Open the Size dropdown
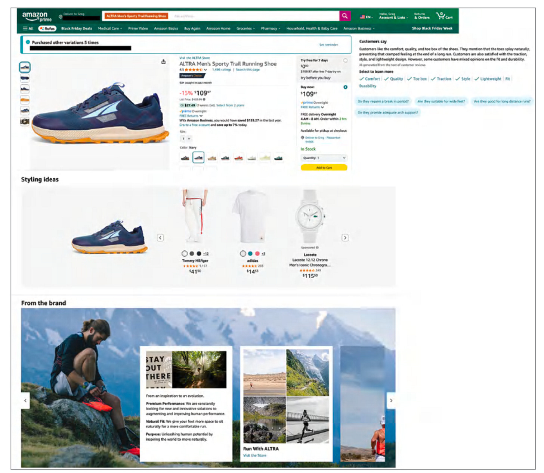The height and width of the screenshot is (473, 544). click(x=186, y=138)
